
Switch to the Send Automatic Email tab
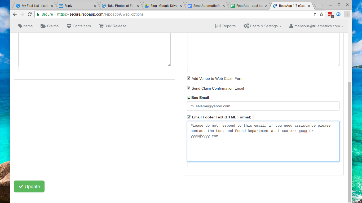click(207, 6)
